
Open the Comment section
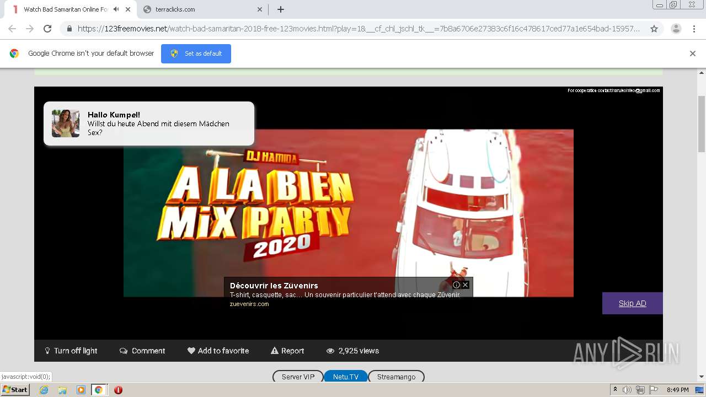(142, 351)
